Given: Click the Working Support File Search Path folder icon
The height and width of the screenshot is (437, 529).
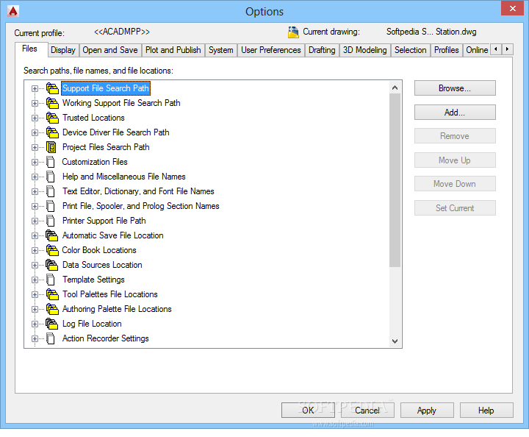Looking at the screenshot, I should pyautogui.click(x=52, y=103).
